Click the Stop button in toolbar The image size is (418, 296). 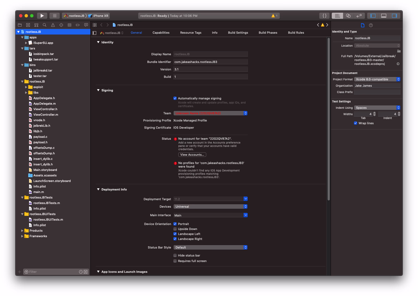click(55, 16)
